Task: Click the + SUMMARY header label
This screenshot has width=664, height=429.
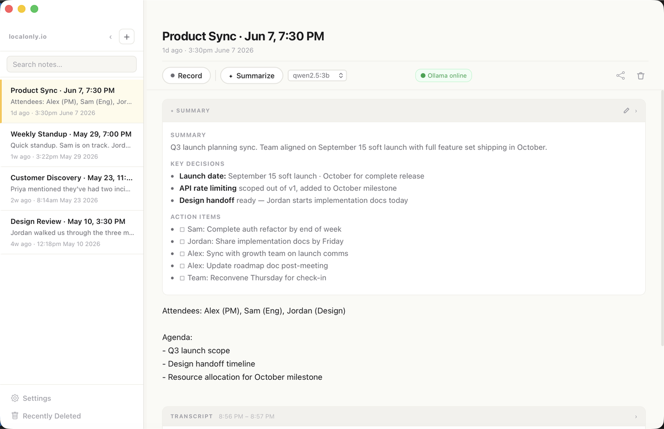Action: point(190,111)
